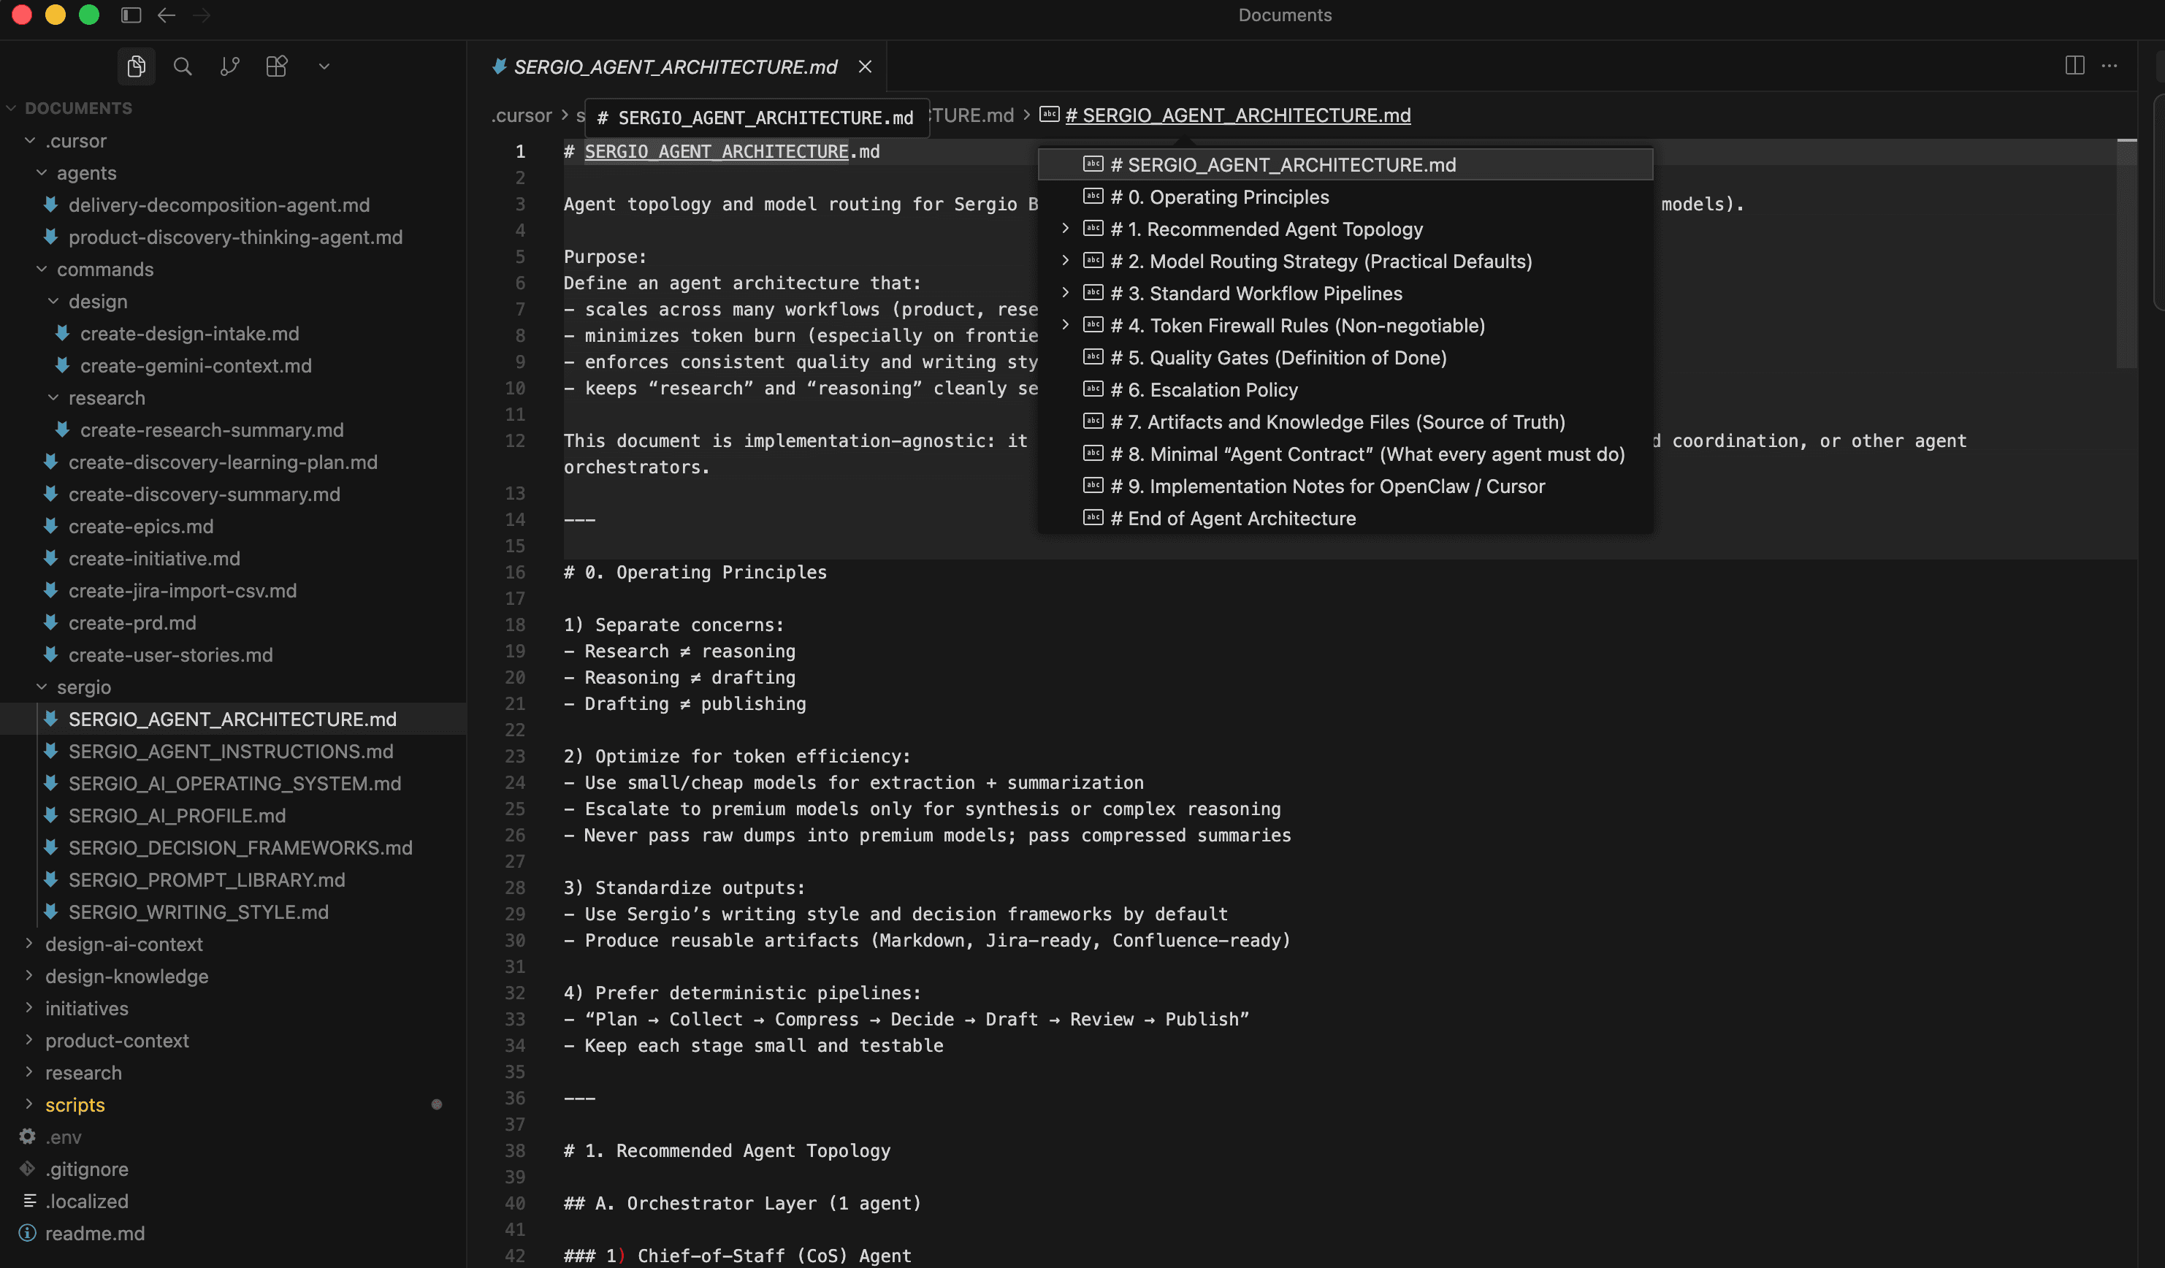Screen dimensions: 2165x1268
Task: Split the editor into two panes
Action: click(x=2074, y=65)
